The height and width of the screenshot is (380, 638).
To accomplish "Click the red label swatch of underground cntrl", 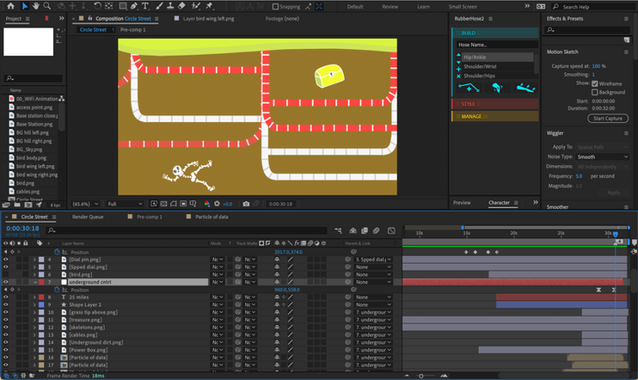I will click(x=41, y=281).
